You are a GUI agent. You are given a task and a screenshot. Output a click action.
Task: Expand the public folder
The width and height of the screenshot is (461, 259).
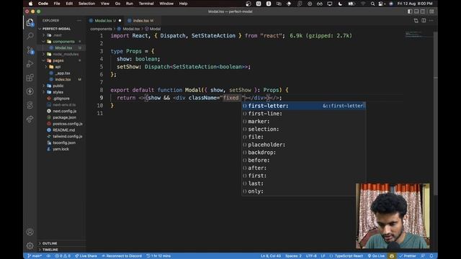pos(58,86)
